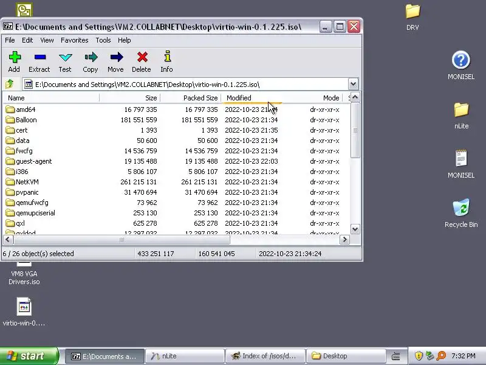Sort by Modified column header
This screenshot has height=365, width=486.
coord(251,98)
